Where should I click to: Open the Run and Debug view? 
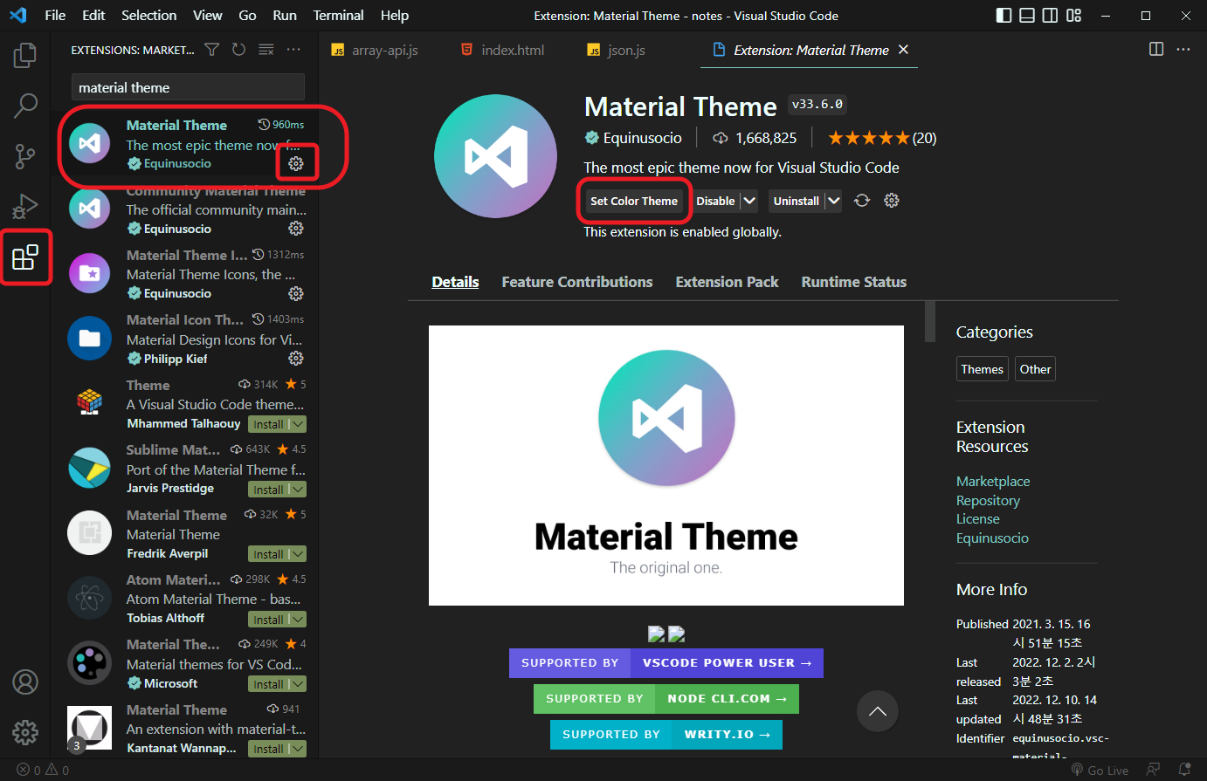coord(25,207)
